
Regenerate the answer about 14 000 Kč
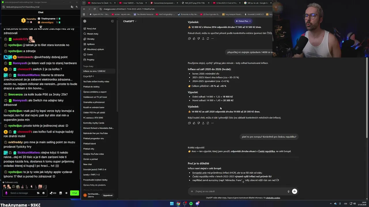tap(208, 123)
